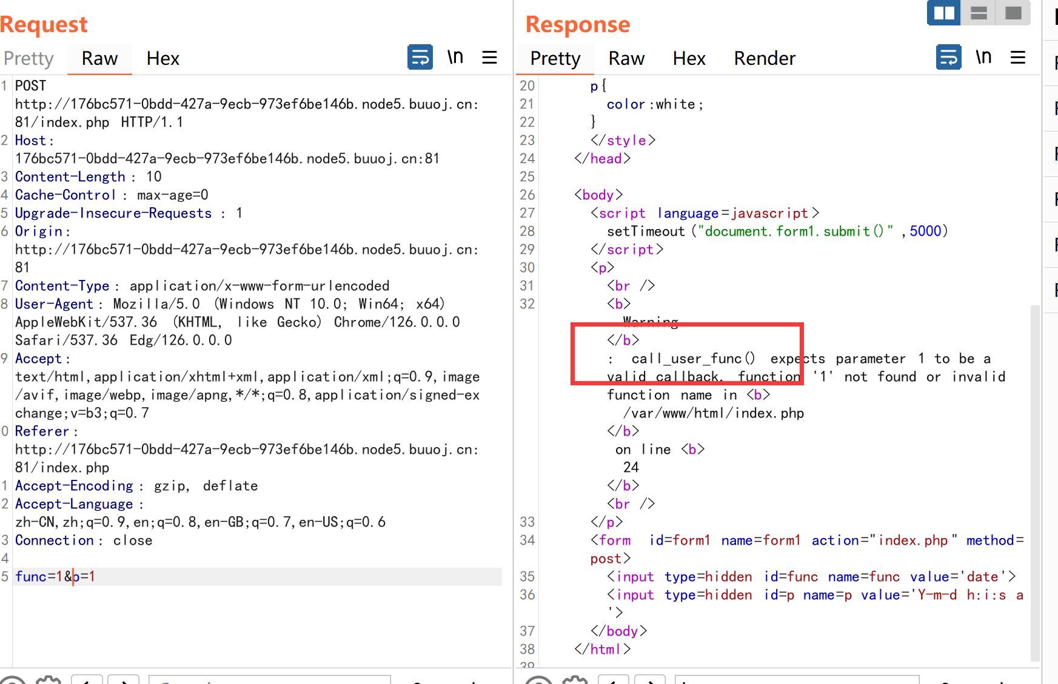This screenshot has width=1058, height=684.
Task: Click the Content-Length header name
Action: coord(70,177)
